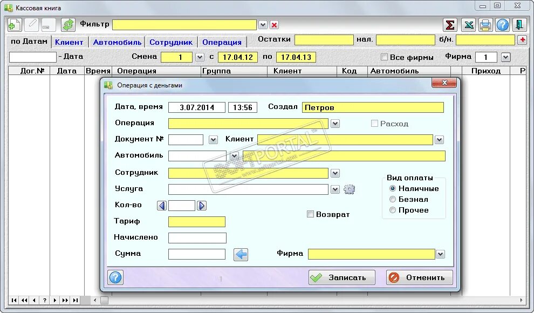Screen dimensions: 534x313
Task: Click the question mark navigation button
Action: [x=45, y=301]
